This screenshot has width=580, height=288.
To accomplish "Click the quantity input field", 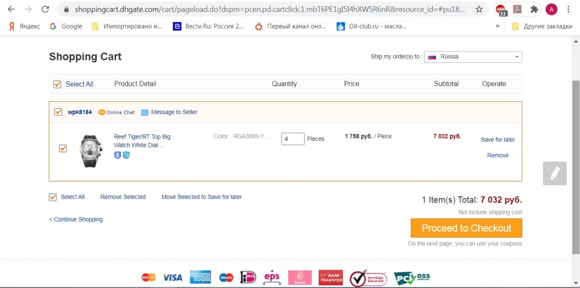I will (x=292, y=139).
